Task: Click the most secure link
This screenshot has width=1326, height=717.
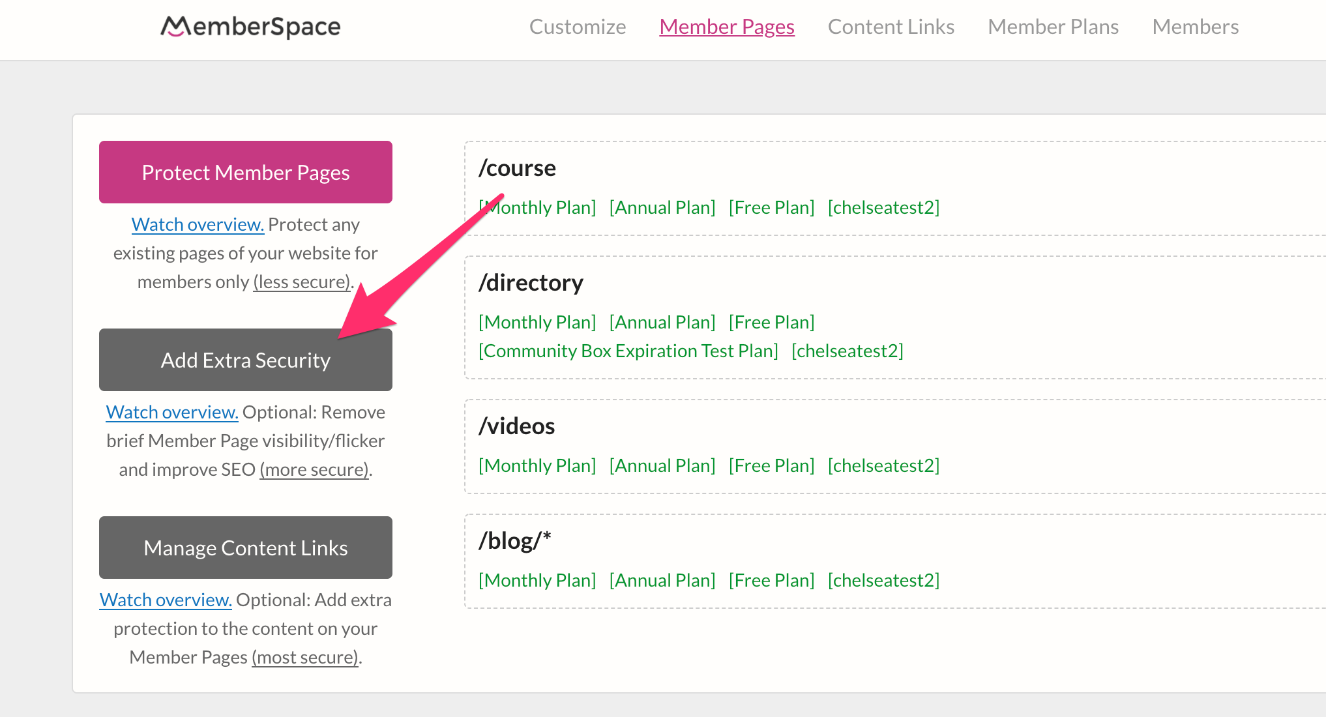Action: [x=304, y=656]
